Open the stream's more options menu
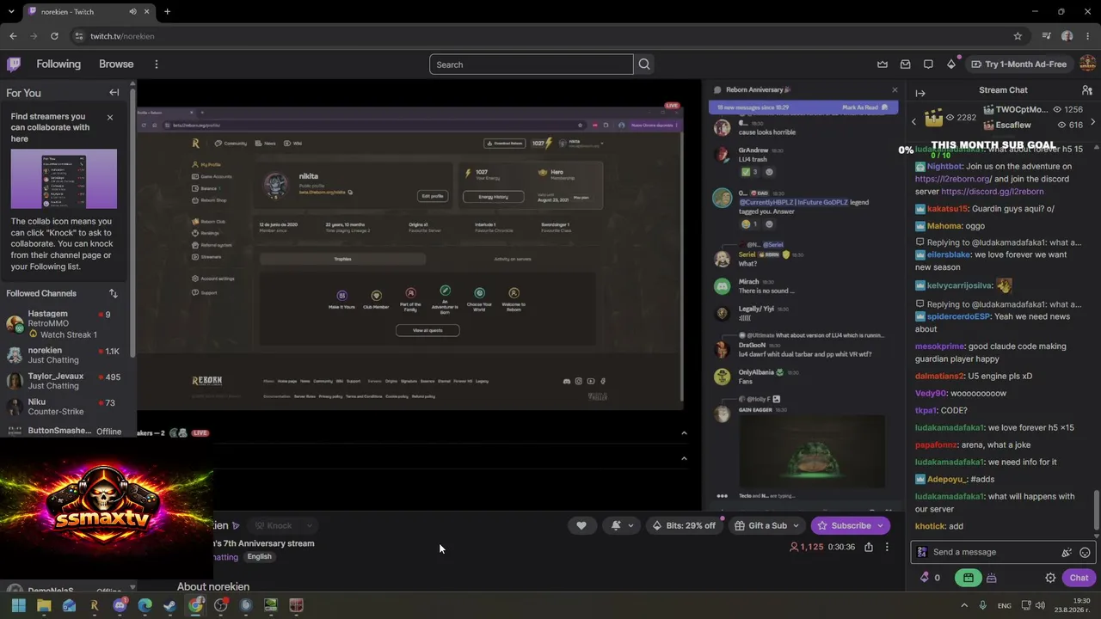 point(887,547)
